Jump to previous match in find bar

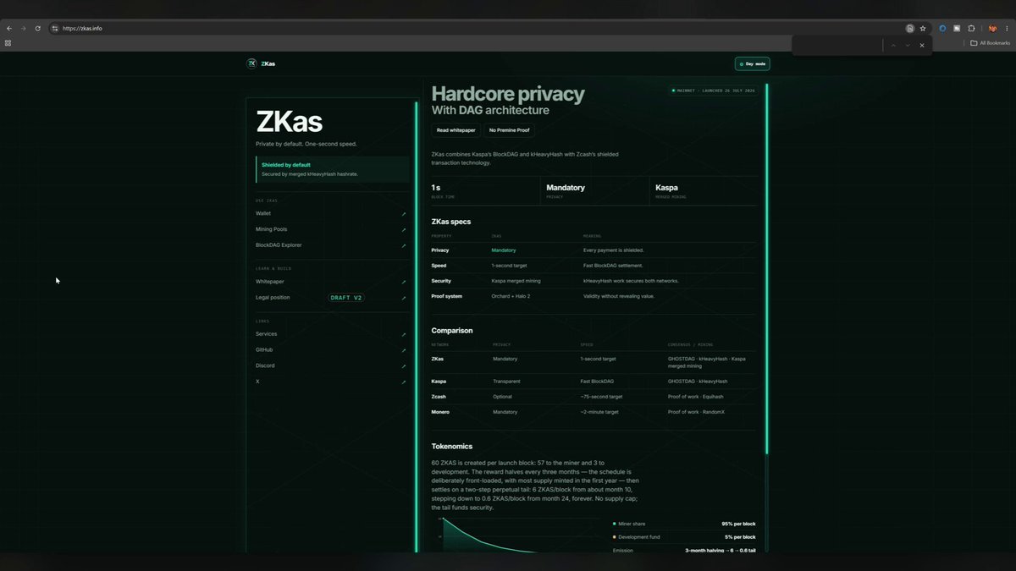click(893, 45)
